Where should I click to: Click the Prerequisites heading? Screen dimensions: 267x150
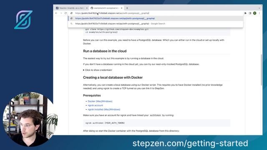click(92, 95)
